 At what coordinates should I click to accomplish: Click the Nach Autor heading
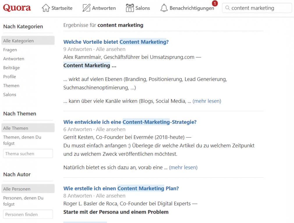click(17, 174)
